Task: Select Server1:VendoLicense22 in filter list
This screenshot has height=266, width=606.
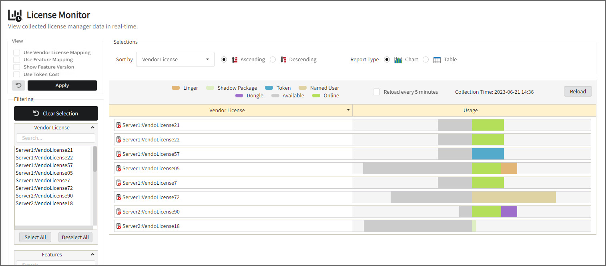Action: [x=44, y=157]
